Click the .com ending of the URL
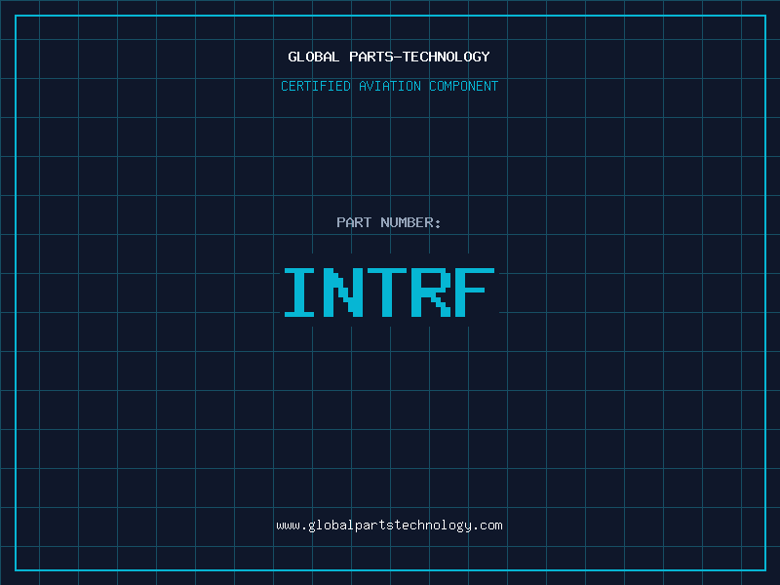The width and height of the screenshot is (780, 585). click(487, 526)
